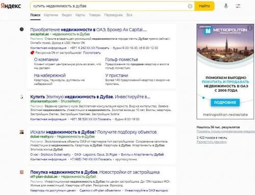Click the Подробнее button in banner

point(225,102)
